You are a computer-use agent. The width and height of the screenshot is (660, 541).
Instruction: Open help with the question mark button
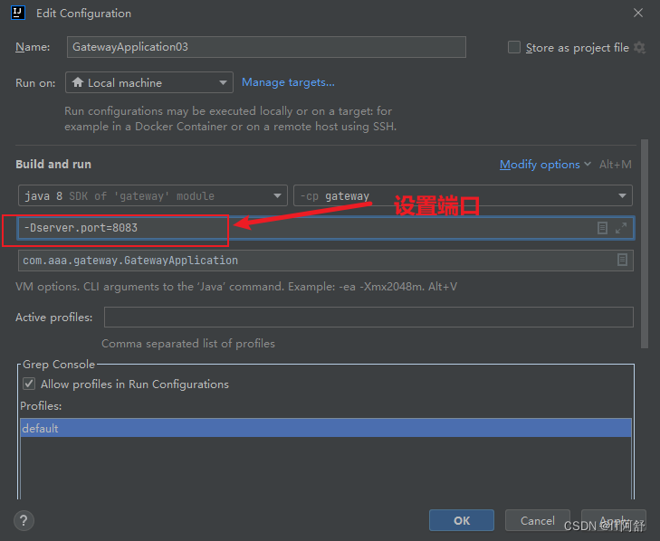(24, 521)
